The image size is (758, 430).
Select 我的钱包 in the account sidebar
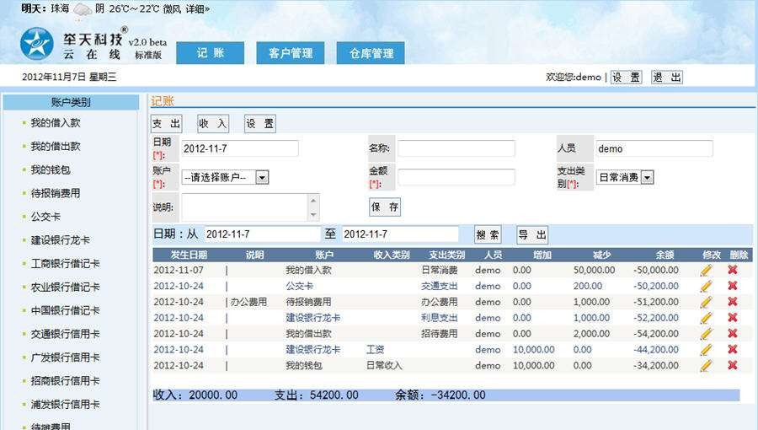point(51,169)
